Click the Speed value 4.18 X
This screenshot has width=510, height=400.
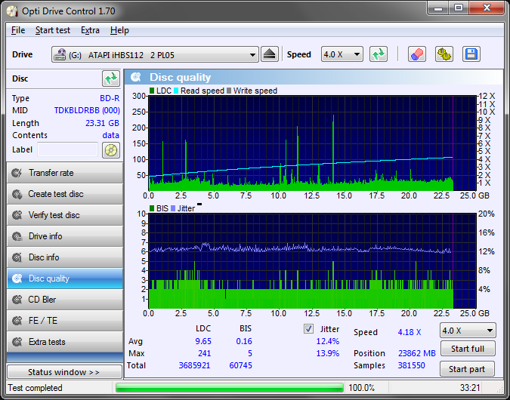click(x=410, y=332)
